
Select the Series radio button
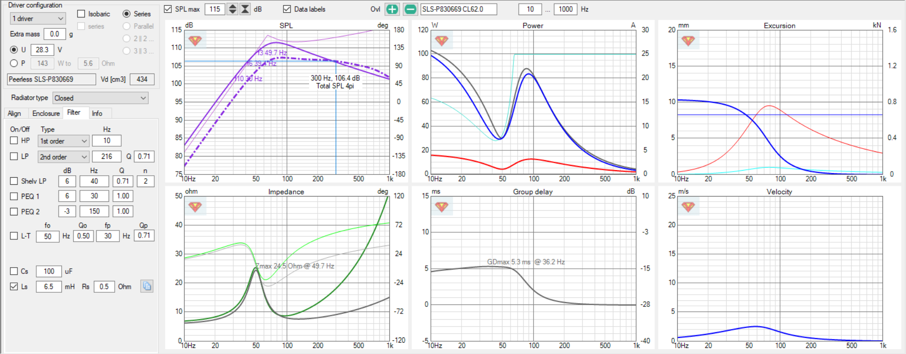(x=126, y=14)
